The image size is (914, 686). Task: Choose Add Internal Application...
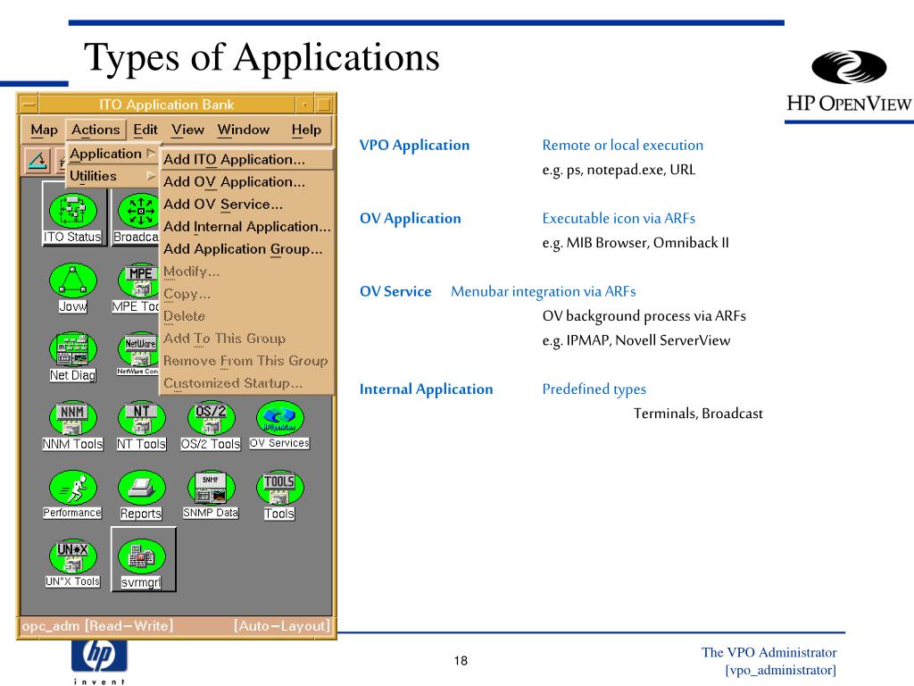[x=246, y=226]
